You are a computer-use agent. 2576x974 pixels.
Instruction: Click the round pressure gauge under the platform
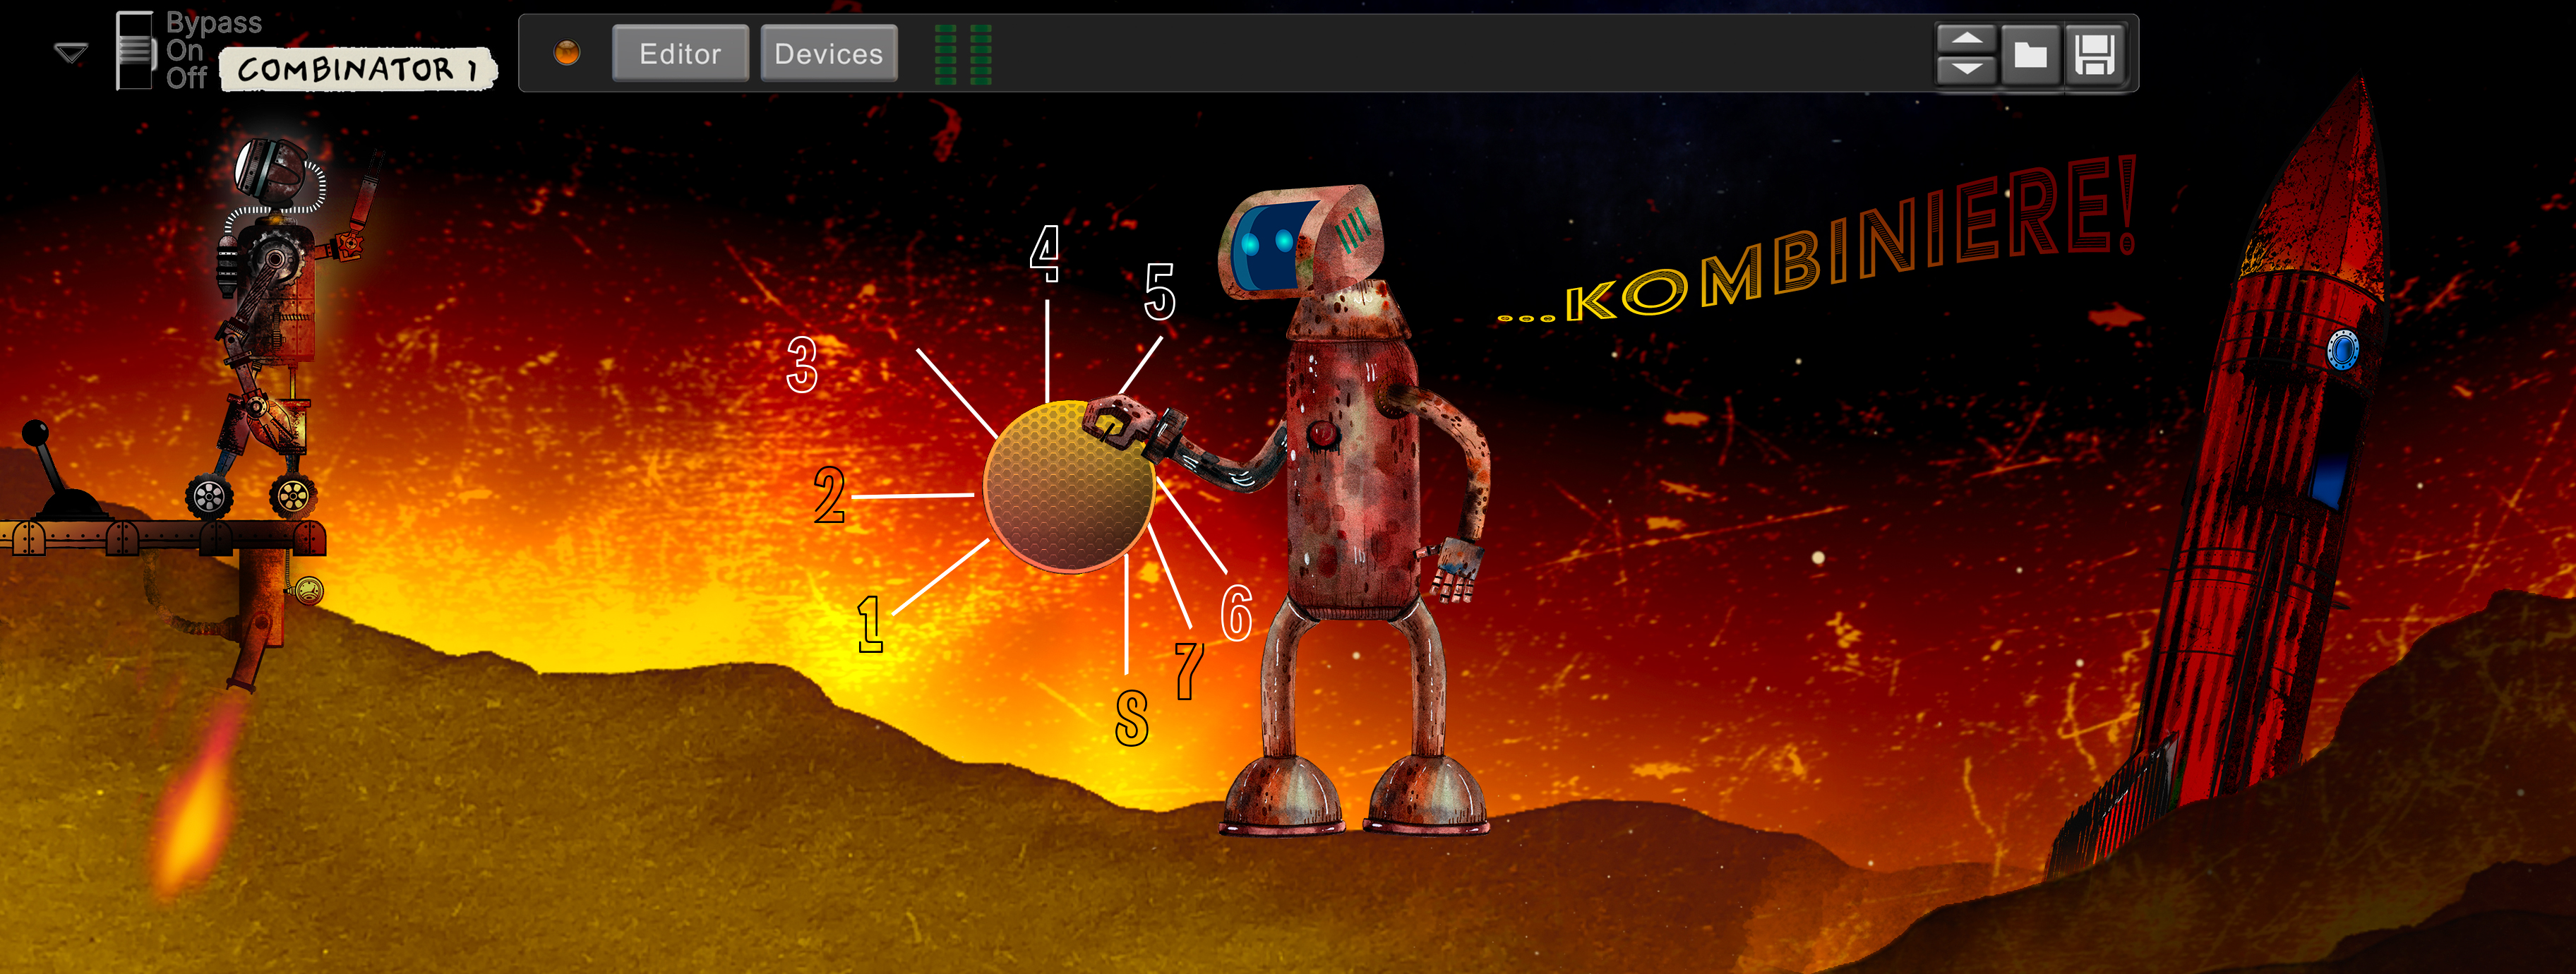[309, 591]
